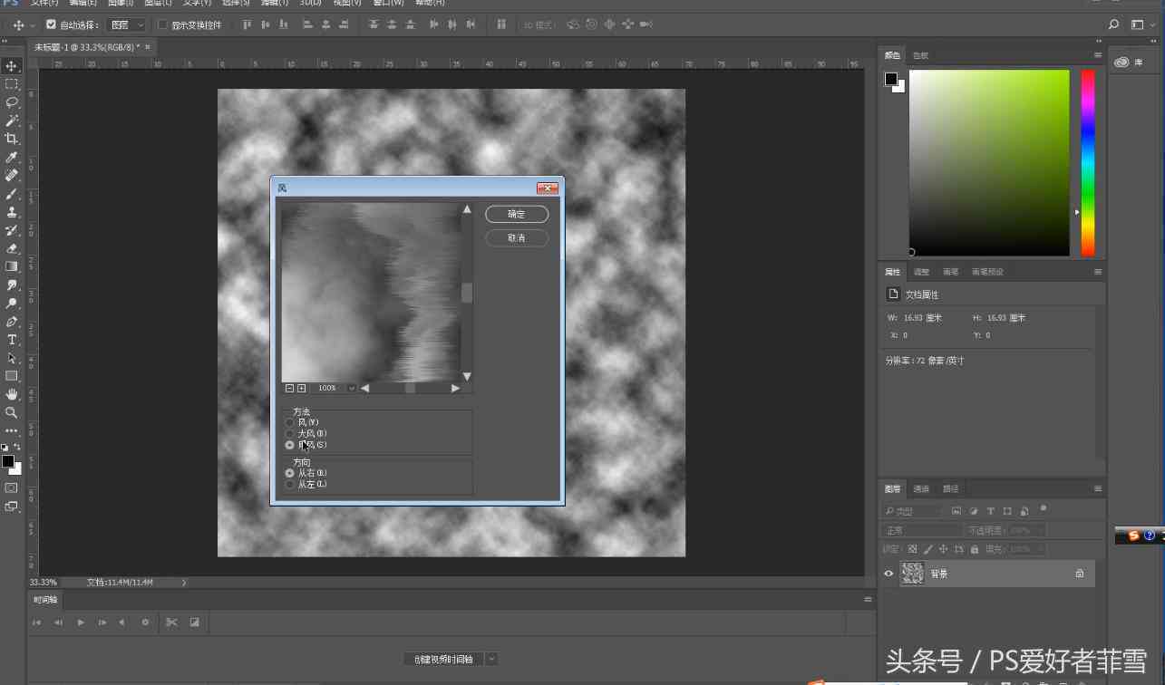This screenshot has height=685, width=1165.
Task: Zoom out Wind preview with minus button
Action: tap(289, 388)
